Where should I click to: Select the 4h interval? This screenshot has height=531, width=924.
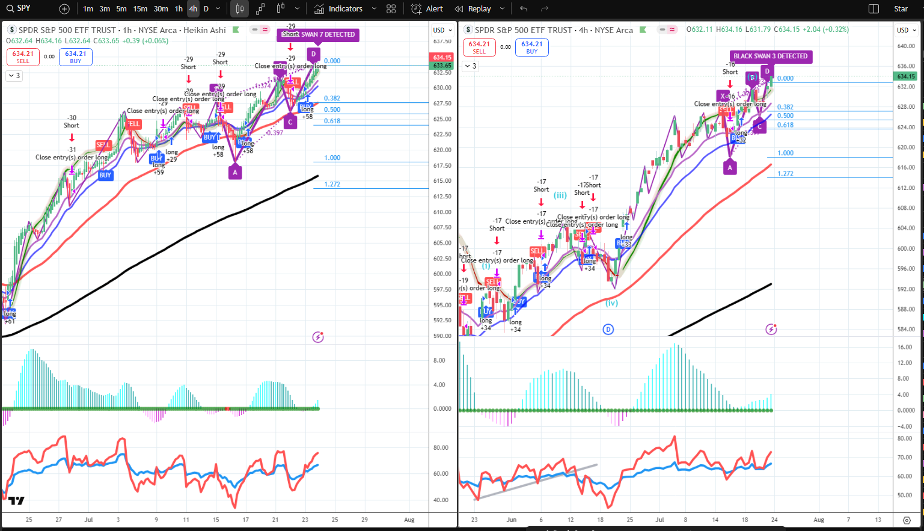[193, 9]
